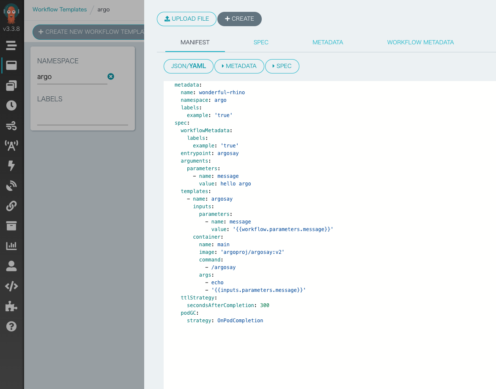Switch to the Spec tab

click(x=261, y=42)
